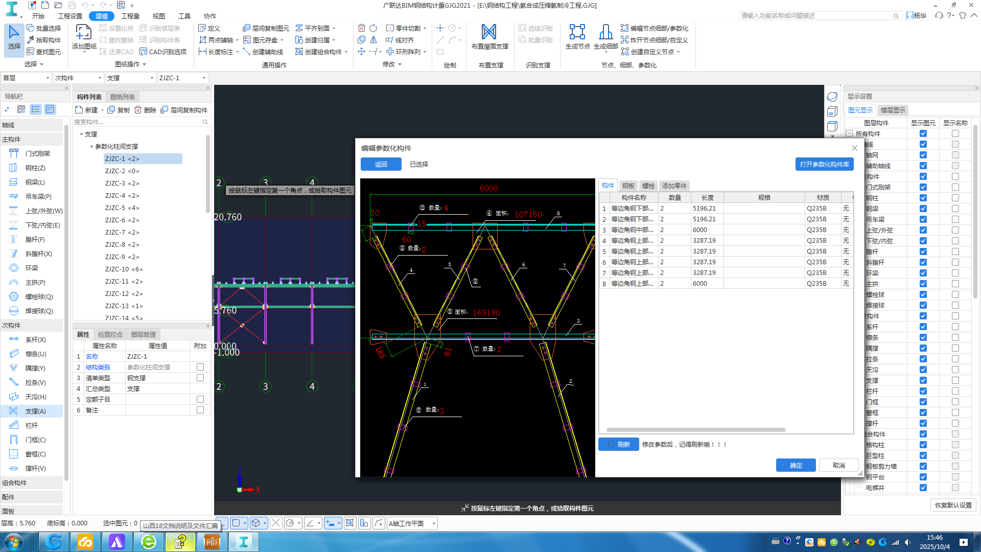Viewport: 981px width, 552px height.
Task: Click the 生成节点 icon
Action: (x=577, y=33)
